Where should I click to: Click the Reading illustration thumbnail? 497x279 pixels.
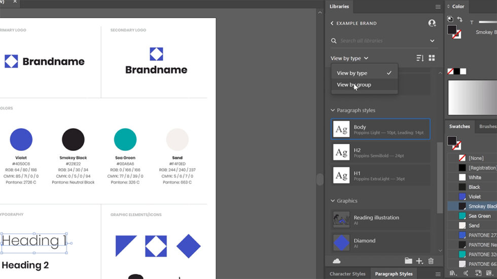tap(341, 220)
